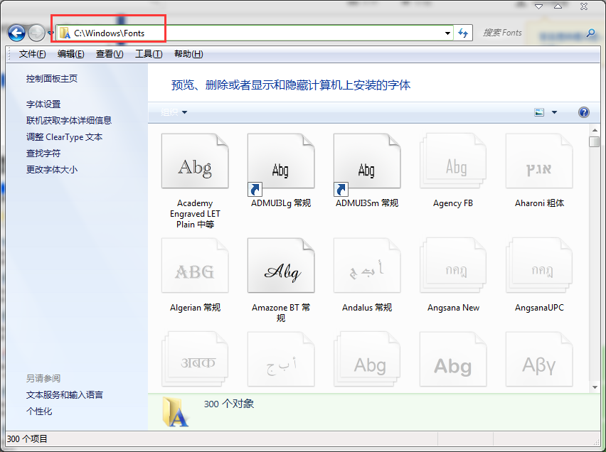Screen dimensions: 606x452
Task: Click the Forward navigation arrow button
Action: click(37, 33)
